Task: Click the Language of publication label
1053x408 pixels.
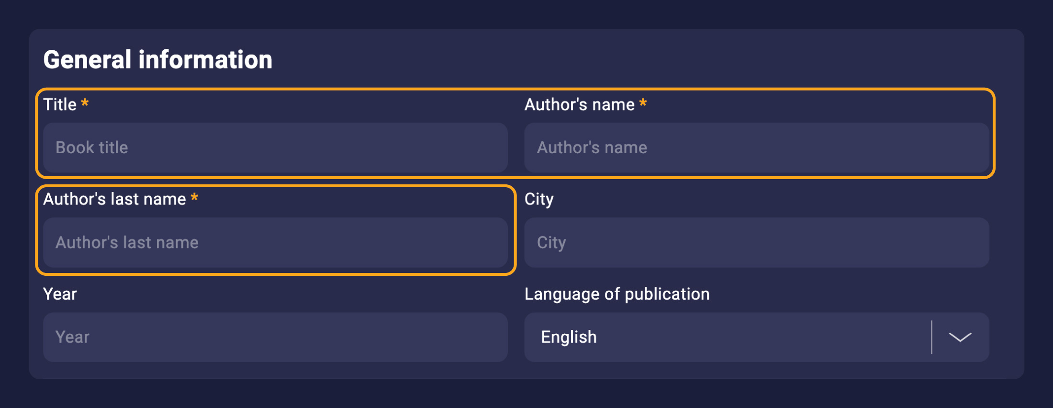Action: [616, 294]
